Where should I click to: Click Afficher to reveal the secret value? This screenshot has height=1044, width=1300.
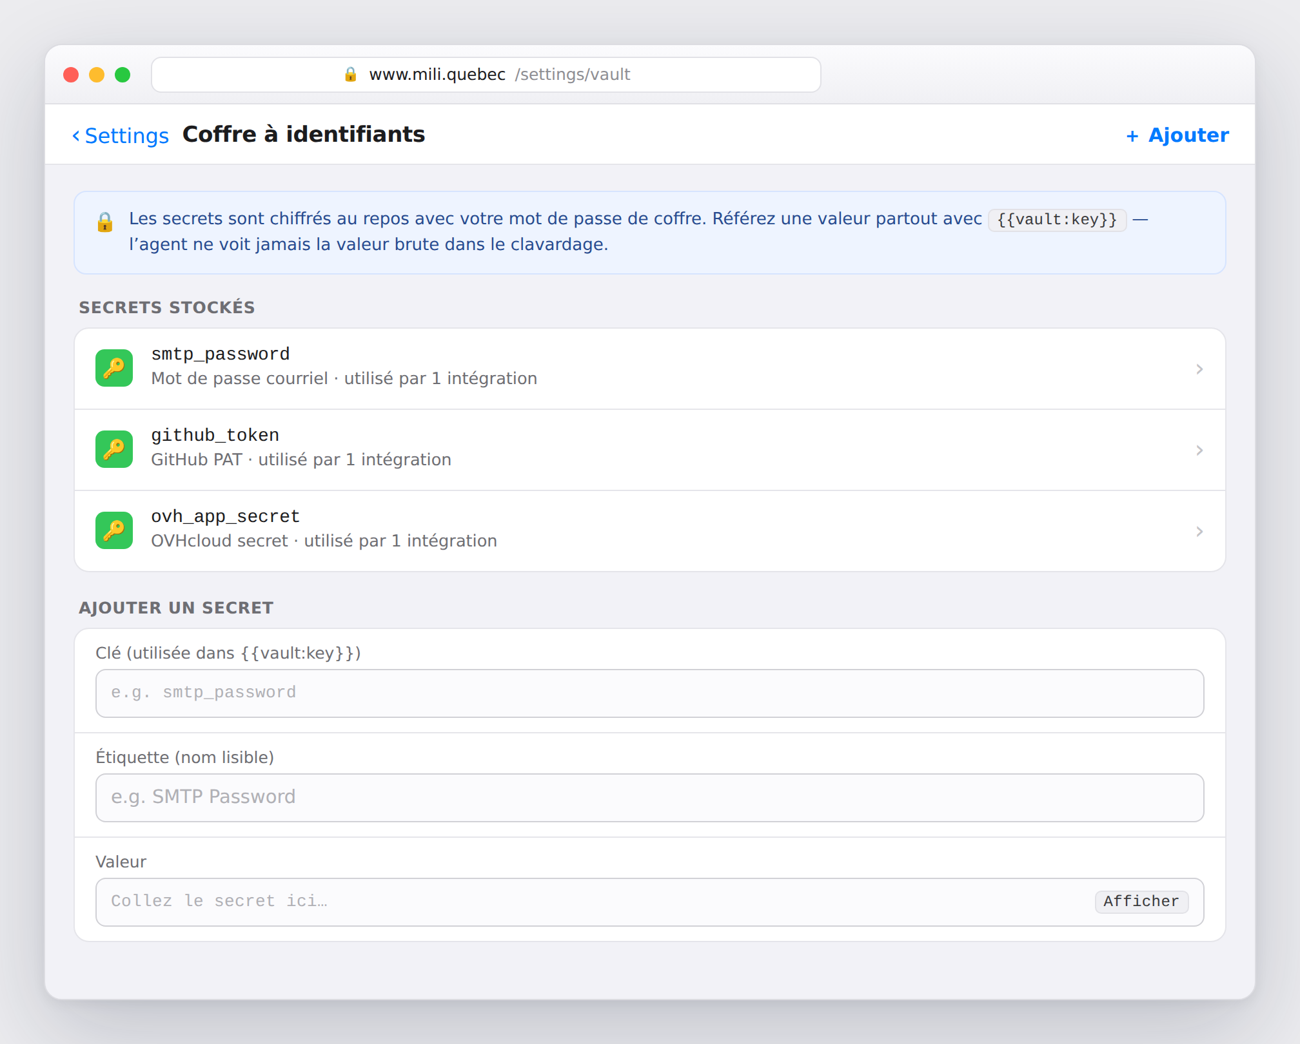pyautogui.click(x=1141, y=901)
